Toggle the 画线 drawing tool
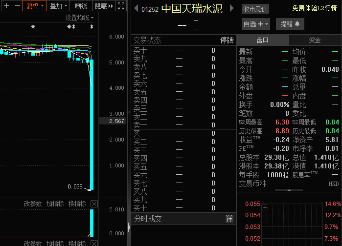This screenshot has height=246, width=342. coord(81,6)
